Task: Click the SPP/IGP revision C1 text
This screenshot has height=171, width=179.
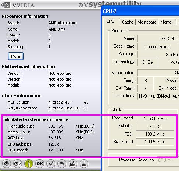Action: coord(85,108)
